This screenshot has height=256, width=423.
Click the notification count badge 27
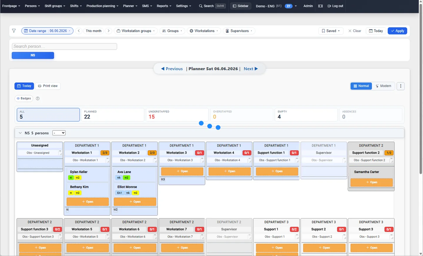(289, 6)
